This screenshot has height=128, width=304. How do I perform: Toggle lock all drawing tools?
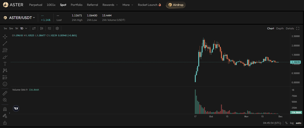[5, 123]
